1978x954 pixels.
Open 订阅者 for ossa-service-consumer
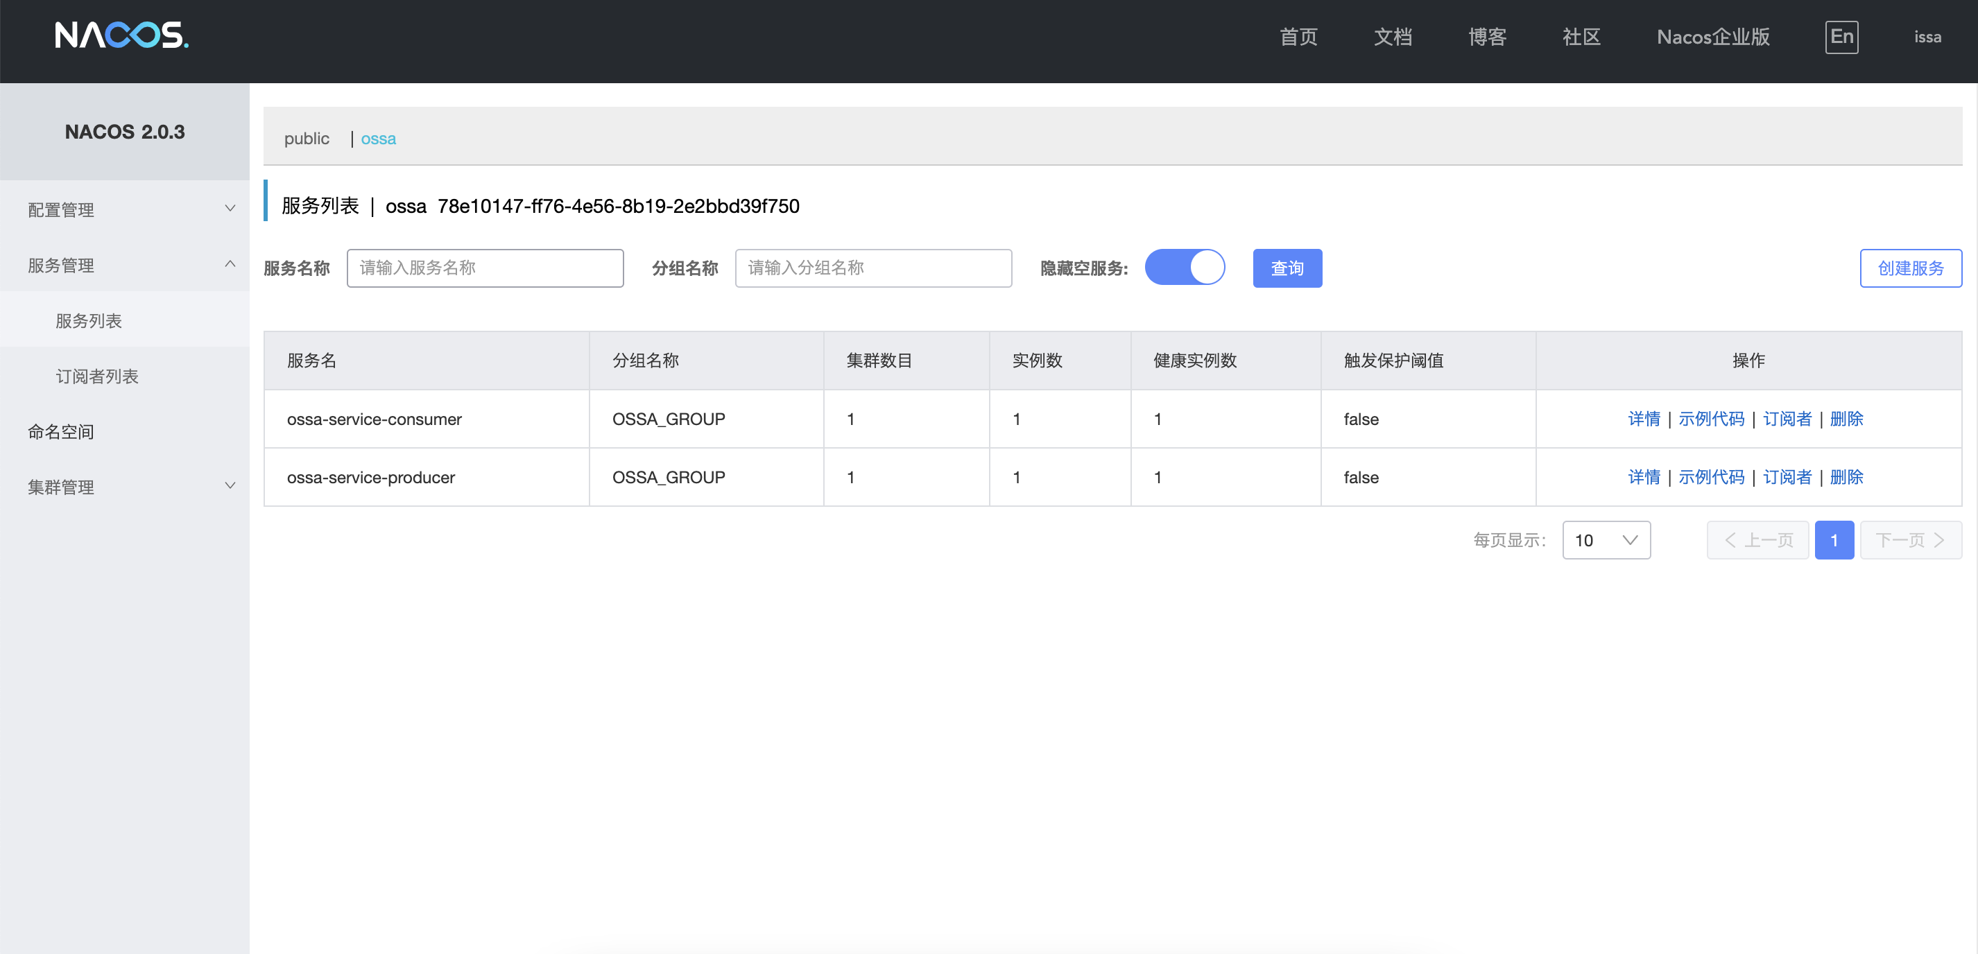tap(1787, 419)
